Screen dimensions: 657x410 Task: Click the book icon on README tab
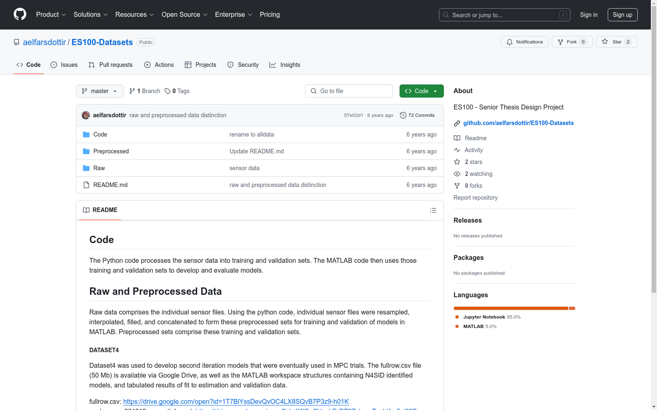(x=86, y=210)
